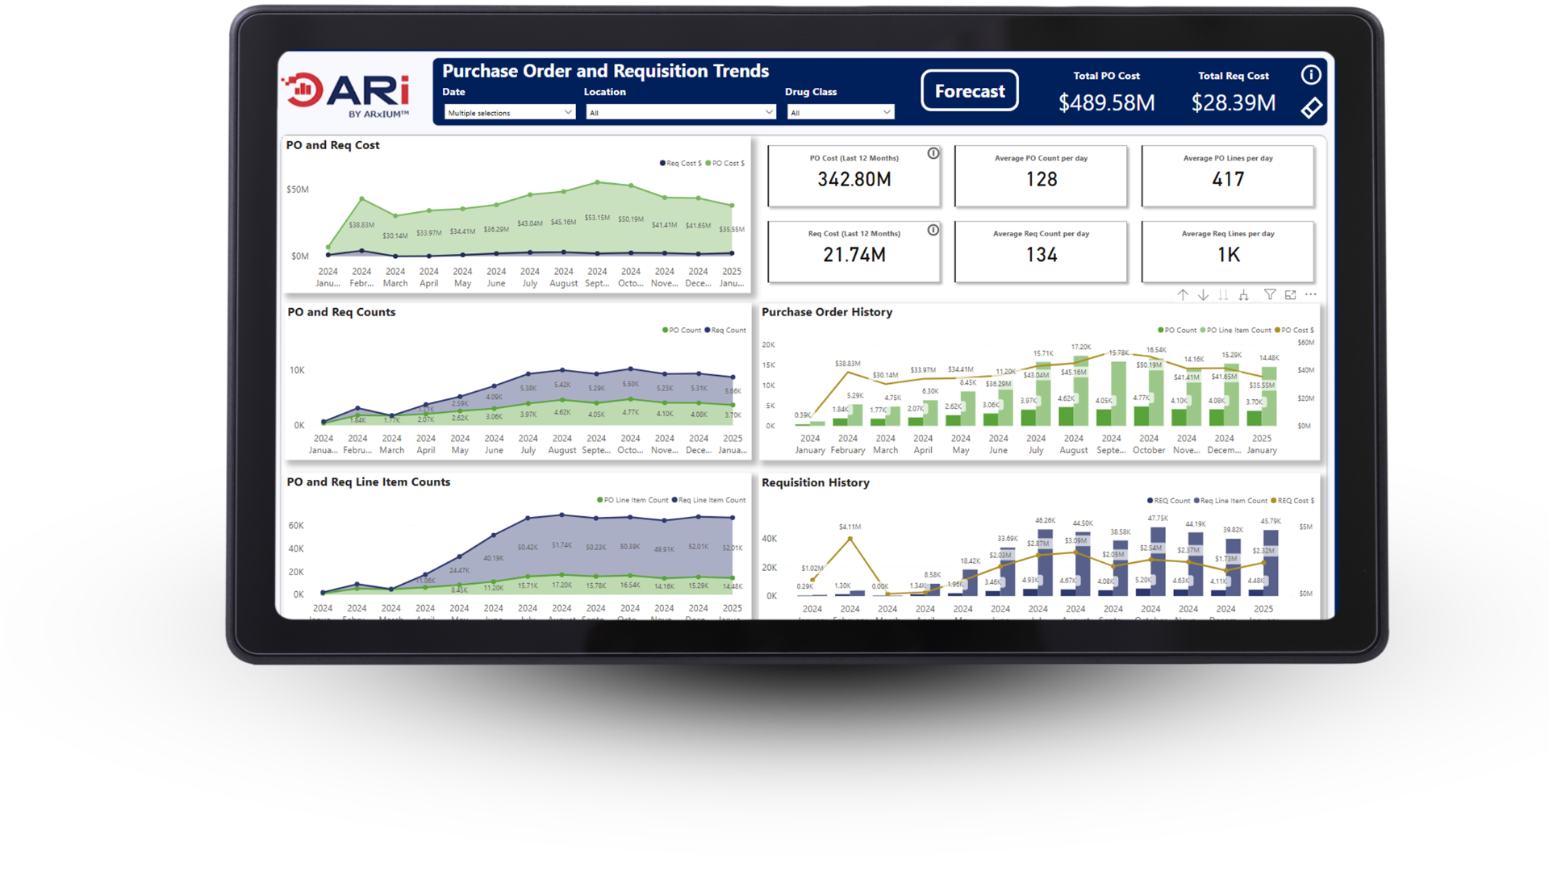Click the drill down arrow icon
Viewport: 1549px width, 871px height.
(1203, 295)
